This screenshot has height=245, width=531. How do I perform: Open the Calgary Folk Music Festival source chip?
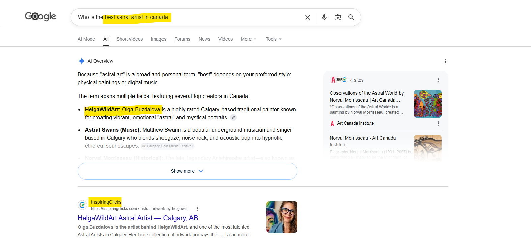tap(168, 146)
